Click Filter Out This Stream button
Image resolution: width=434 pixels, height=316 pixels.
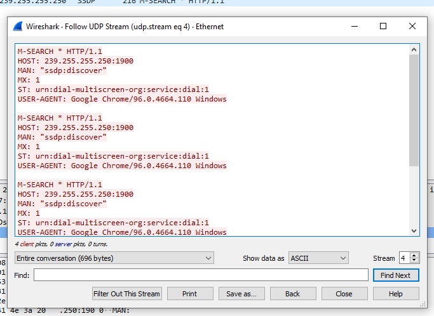point(126,294)
